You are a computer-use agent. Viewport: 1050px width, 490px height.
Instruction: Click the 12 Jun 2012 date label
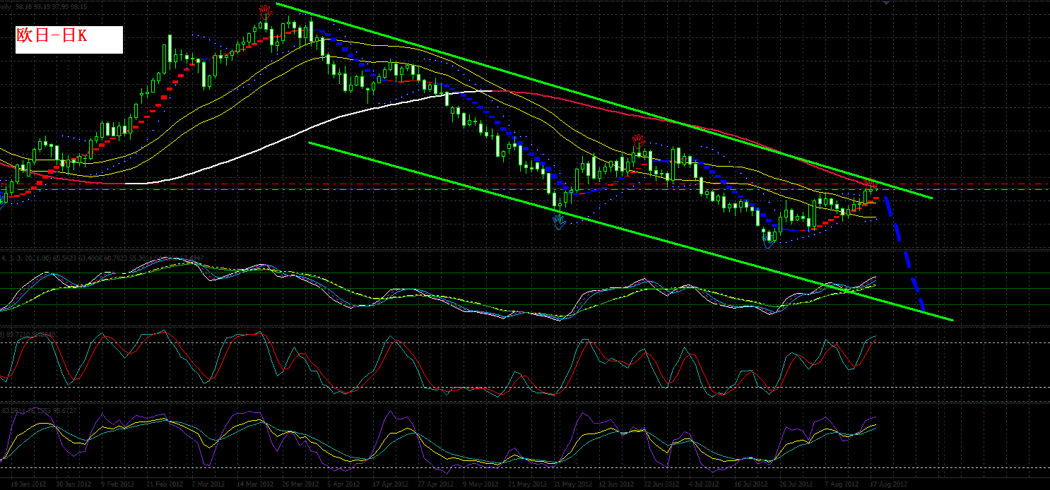615,484
